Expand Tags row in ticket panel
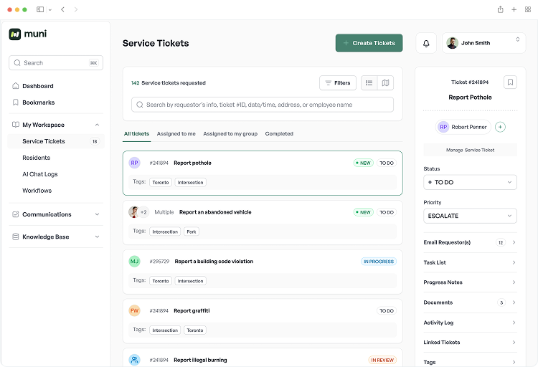This screenshot has height=367, width=538. (x=470, y=362)
